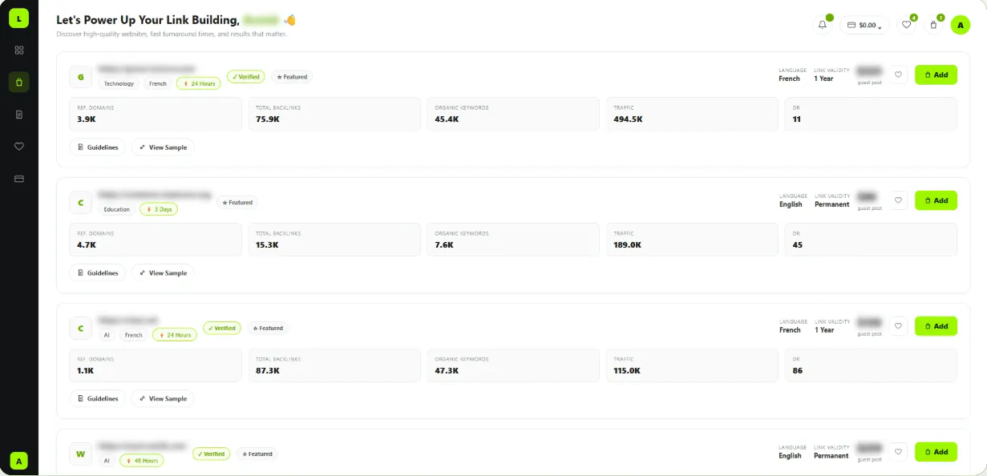Viewport: 987px width, 476px height.
Task: Open the heart favorites icon in sidebar
Action: pos(19,146)
